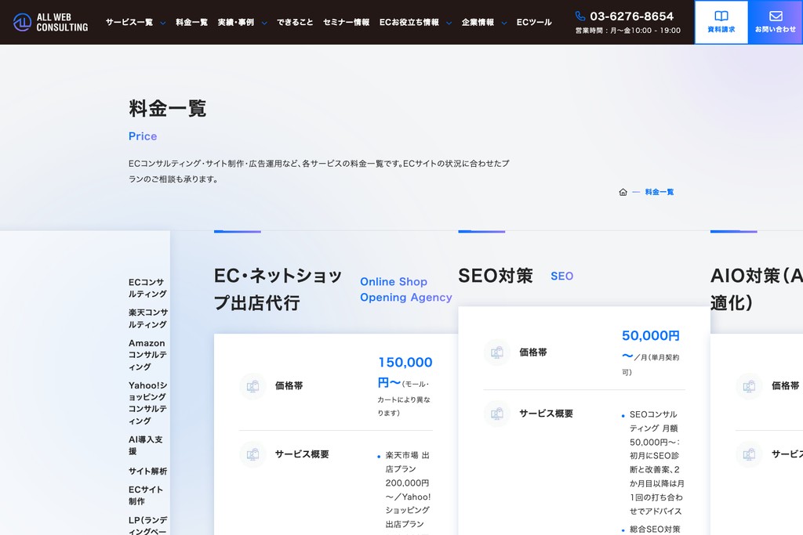
Task: Click the 150,000円〜 price text
Action: [405, 372]
